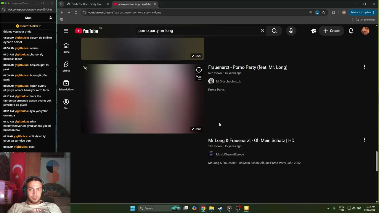Play the 3:25 video thumbnail

(x=142, y=49)
